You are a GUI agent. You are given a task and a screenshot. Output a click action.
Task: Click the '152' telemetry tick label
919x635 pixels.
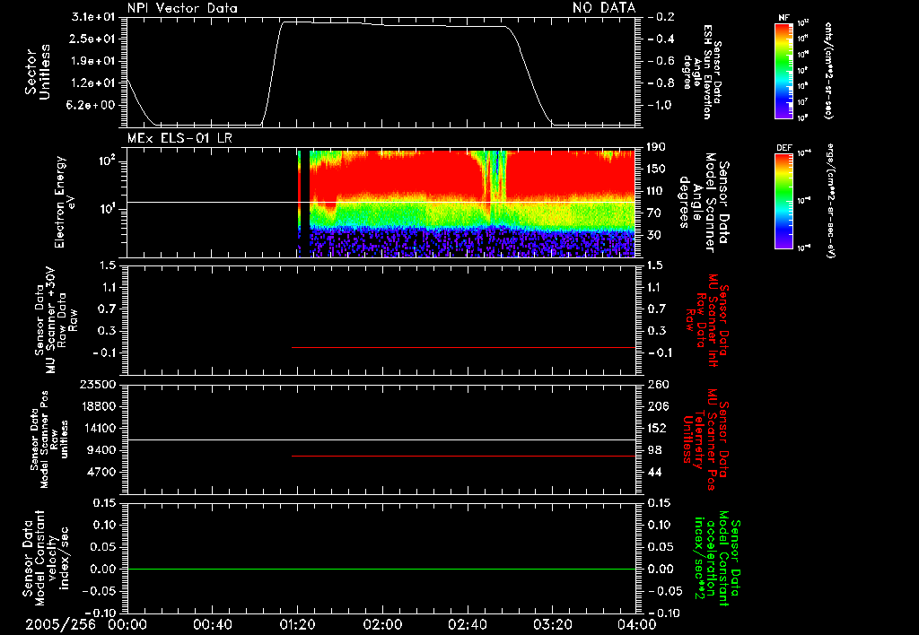(658, 428)
